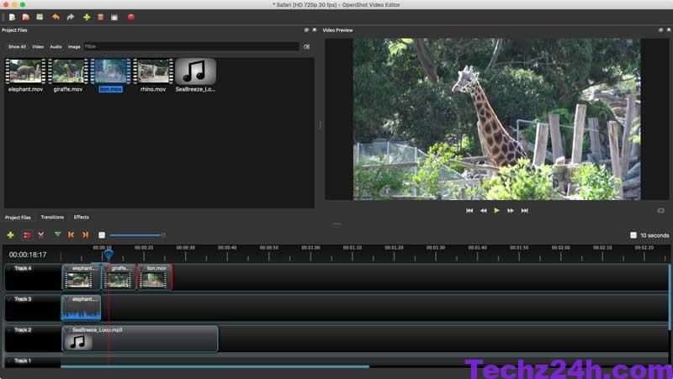The height and width of the screenshot is (379, 673).
Task: Export video with the red circle button
Action: [x=131, y=17]
